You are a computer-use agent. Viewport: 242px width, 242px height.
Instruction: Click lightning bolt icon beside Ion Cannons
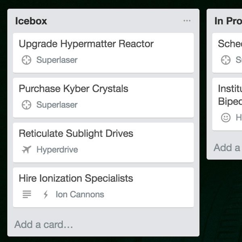46,194
